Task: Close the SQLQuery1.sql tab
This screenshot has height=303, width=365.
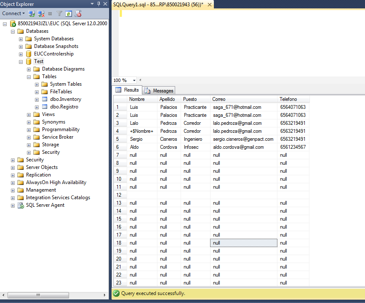Action: [210, 5]
